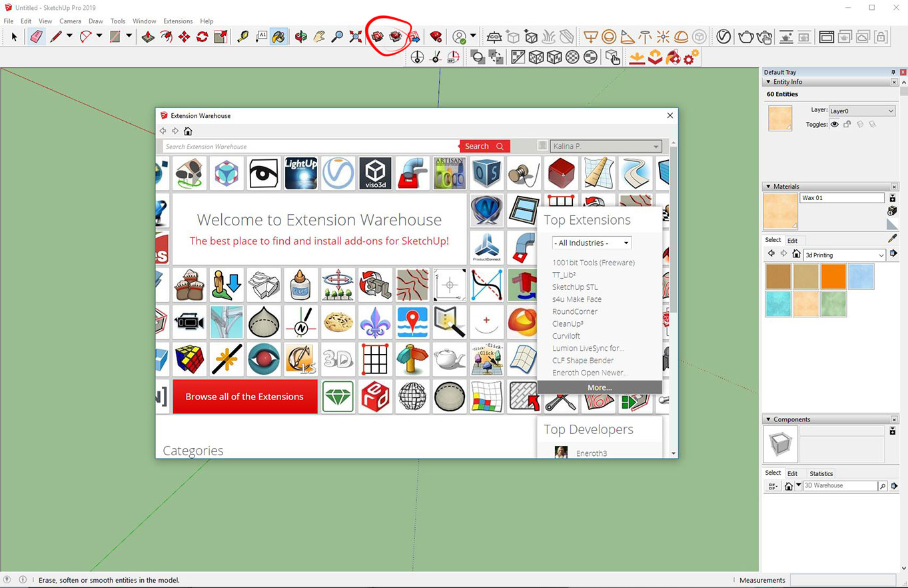
Task: Open the SketchUp STL extension link
Action: pos(575,287)
